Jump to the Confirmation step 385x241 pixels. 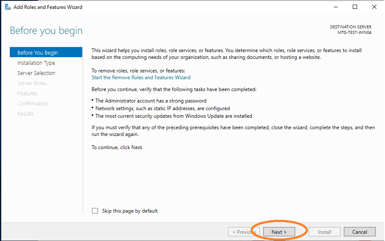(33, 103)
